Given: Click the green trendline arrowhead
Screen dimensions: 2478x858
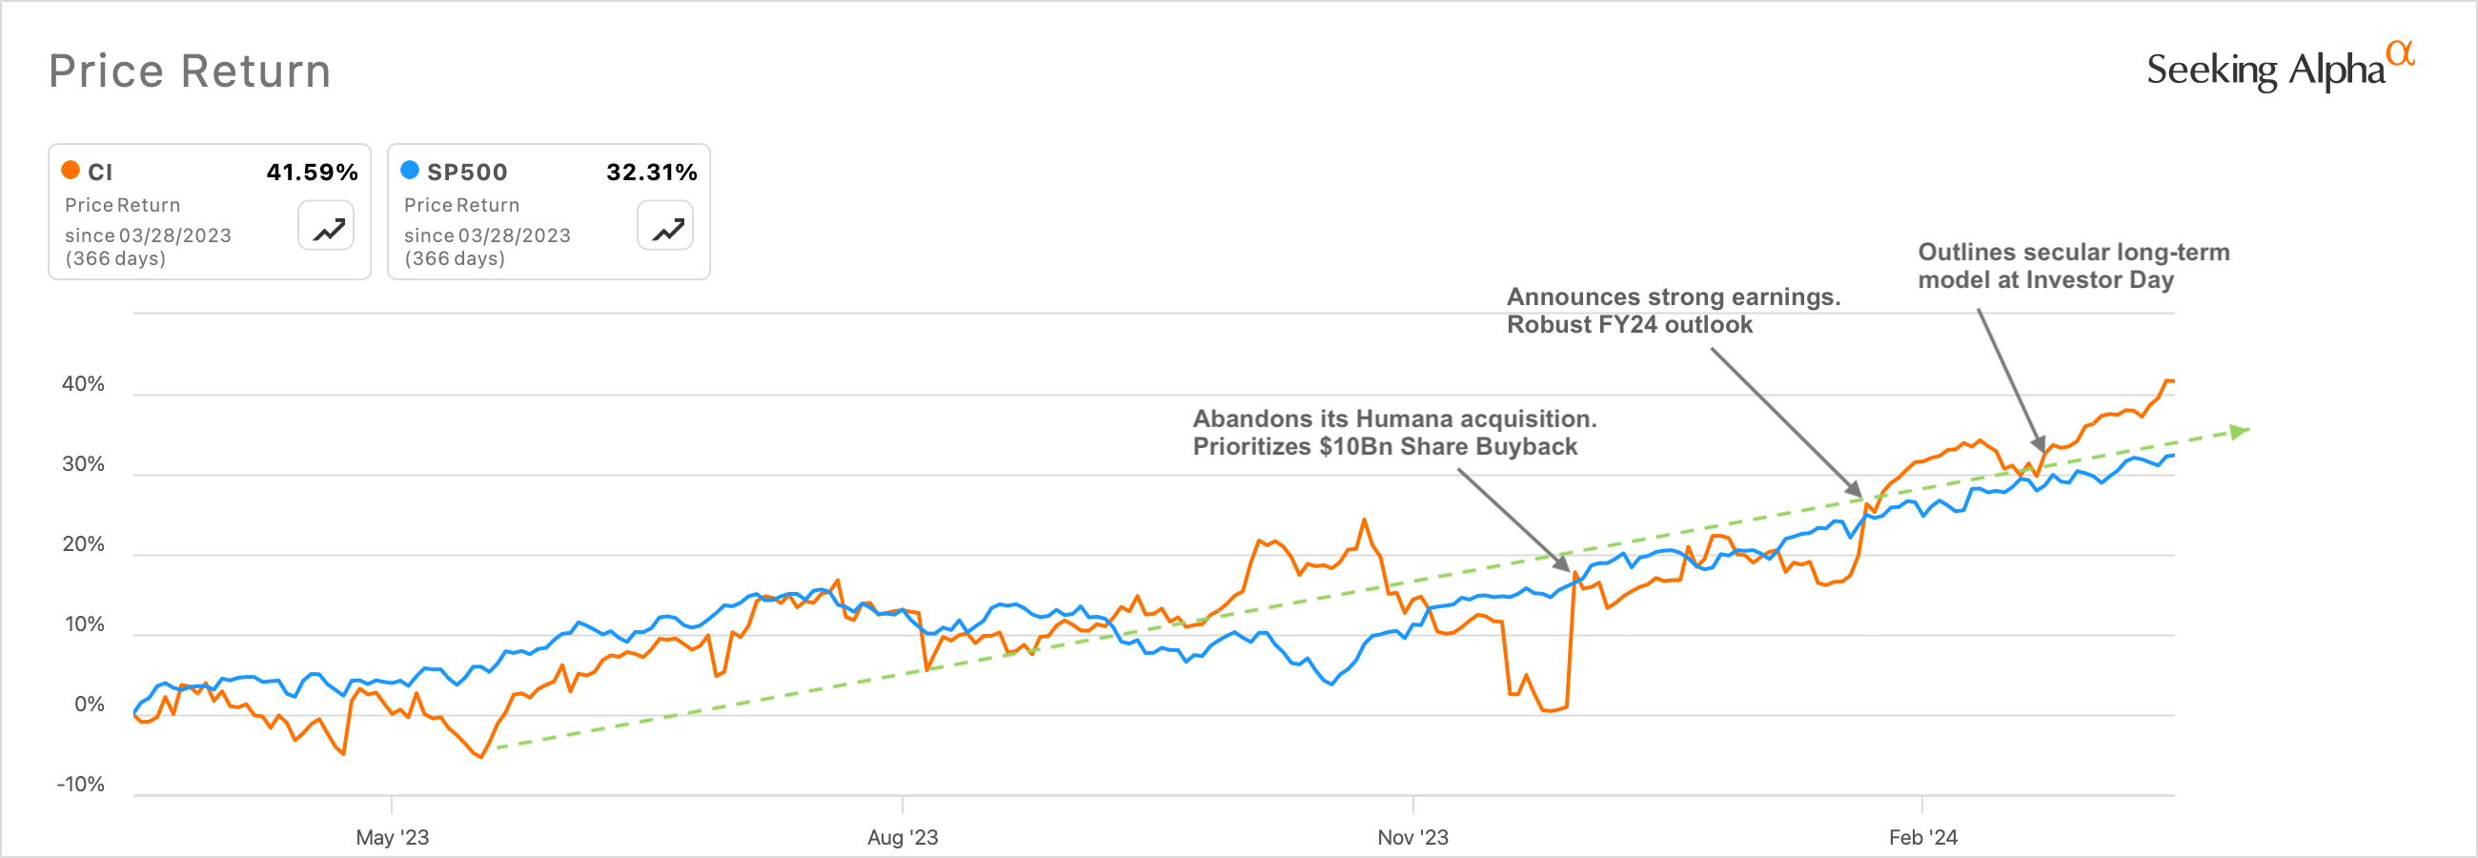Looking at the screenshot, I should pos(2240,431).
